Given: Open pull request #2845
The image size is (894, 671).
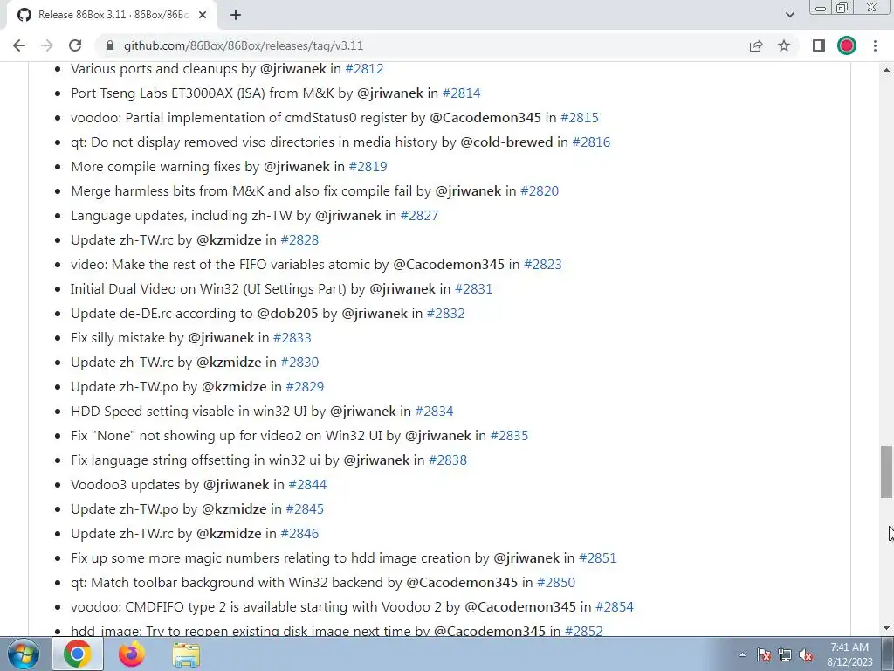Looking at the screenshot, I should coord(305,509).
